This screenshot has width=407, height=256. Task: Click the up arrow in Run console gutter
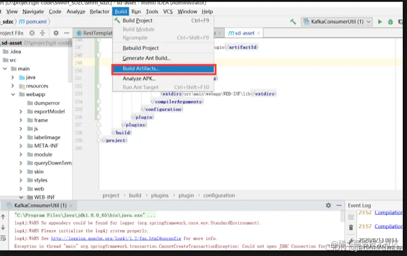pyautogui.click(x=3, y=217)
